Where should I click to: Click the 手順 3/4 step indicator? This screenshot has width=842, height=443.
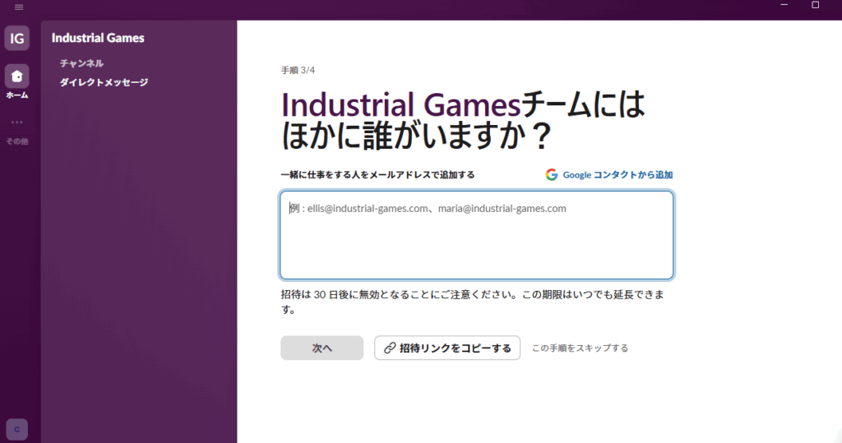pos(298,71)
